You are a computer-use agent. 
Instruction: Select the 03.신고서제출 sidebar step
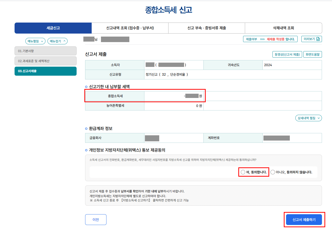pos(45,71)
